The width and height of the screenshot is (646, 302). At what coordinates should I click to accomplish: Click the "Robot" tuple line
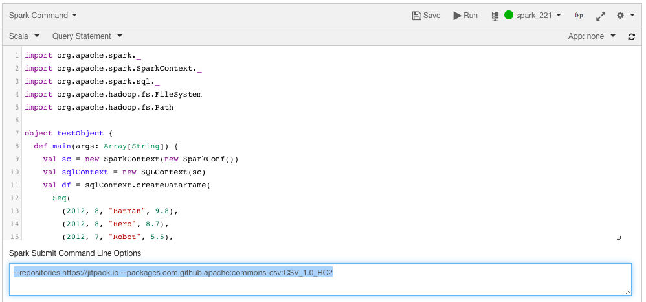click(117, 237)
